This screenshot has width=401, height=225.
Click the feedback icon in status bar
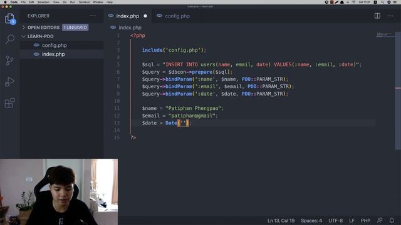380,221
